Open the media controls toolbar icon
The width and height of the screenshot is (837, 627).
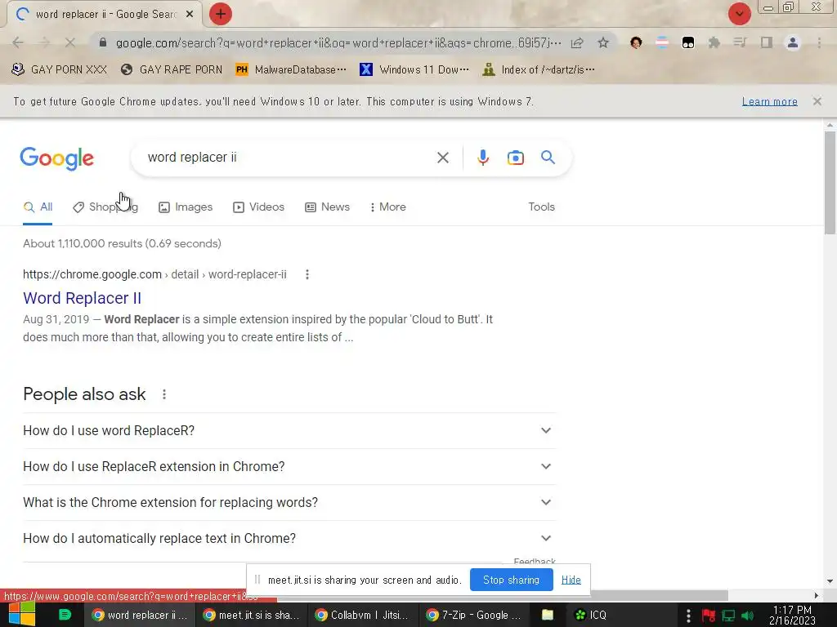(740, 42)
